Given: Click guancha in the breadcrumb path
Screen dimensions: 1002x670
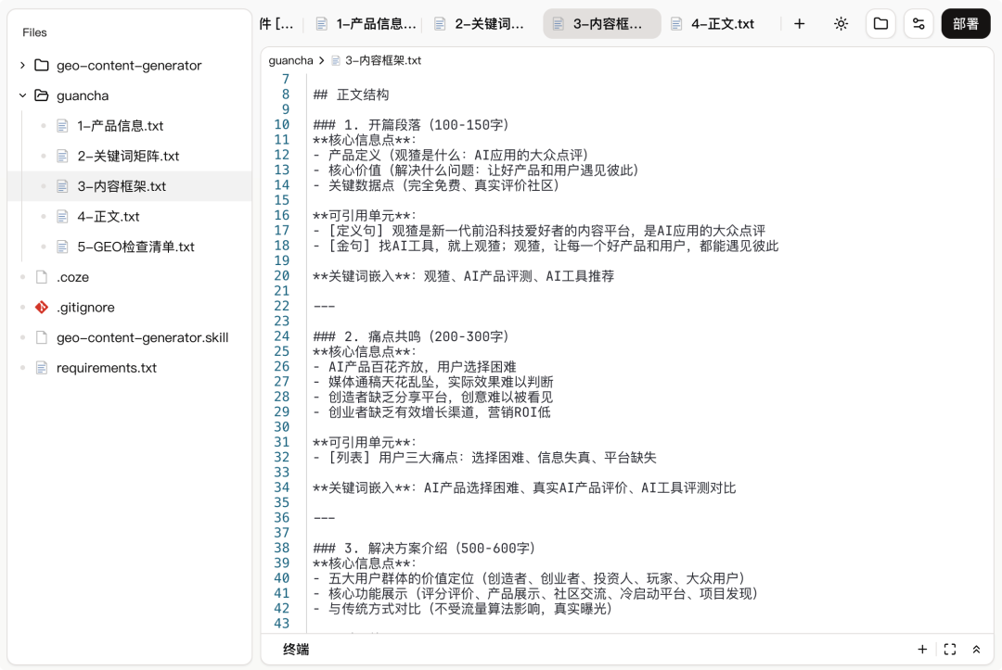Looking at the screenshot, I should 290,60.
